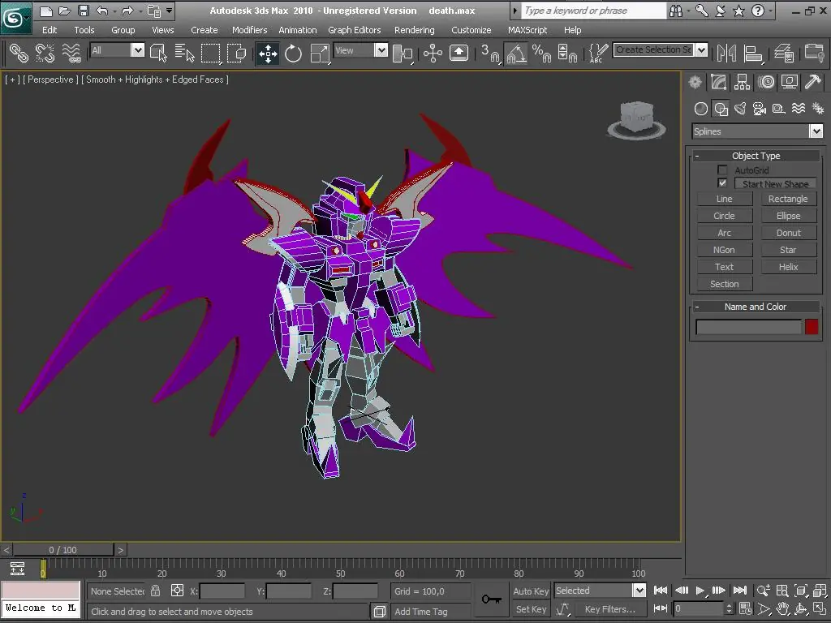This screenshot has width=831, height=623.
Task: Switch to the Utilities hammer tab
Action: (x=812, y=82)
